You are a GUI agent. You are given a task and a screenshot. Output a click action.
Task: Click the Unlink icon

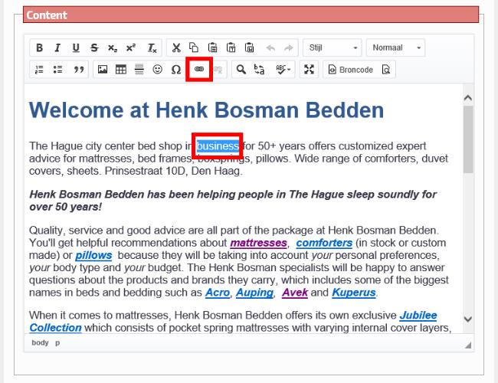218,69
